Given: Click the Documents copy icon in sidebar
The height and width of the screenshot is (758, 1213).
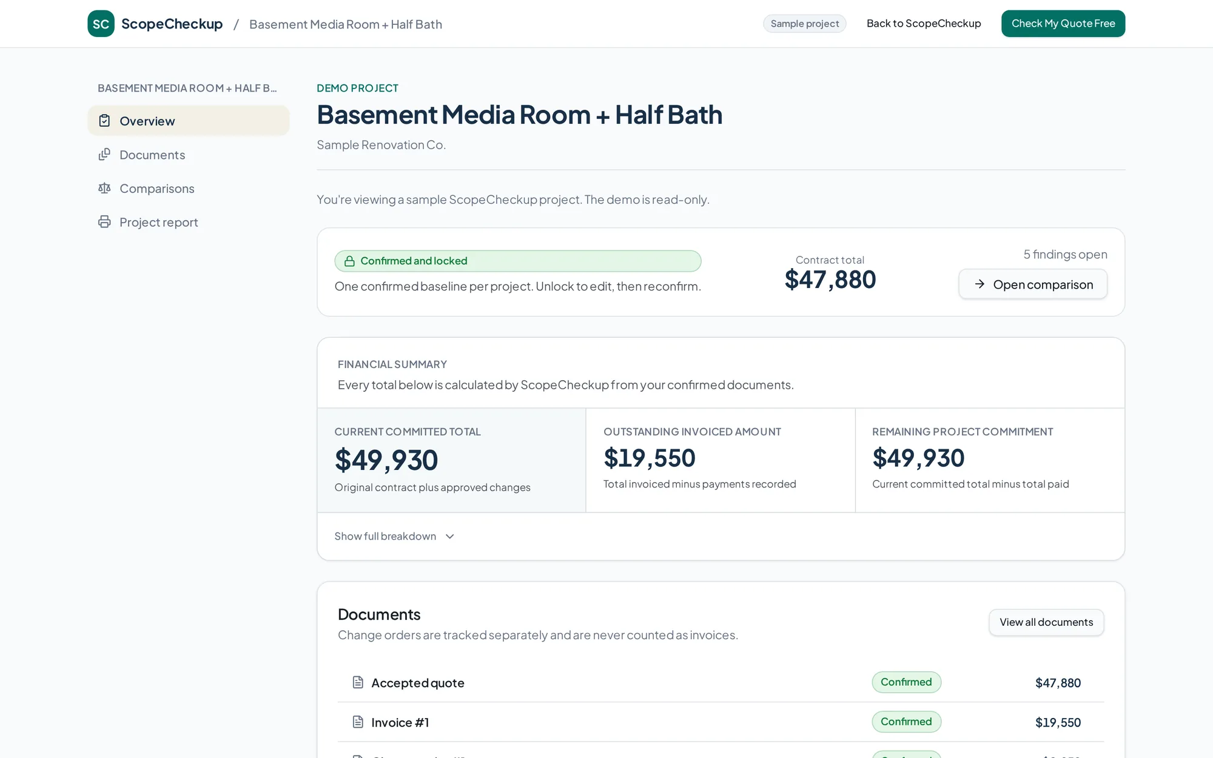Looking at the screenshot, I should [104, 155].
